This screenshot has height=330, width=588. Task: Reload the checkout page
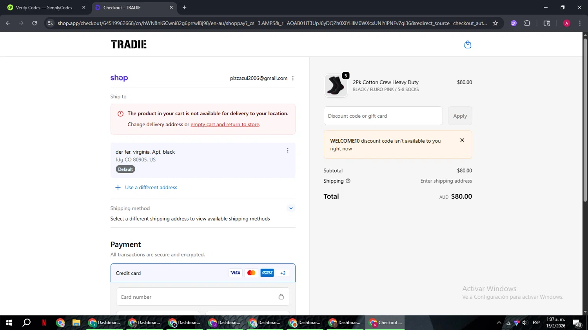(34, 23)
